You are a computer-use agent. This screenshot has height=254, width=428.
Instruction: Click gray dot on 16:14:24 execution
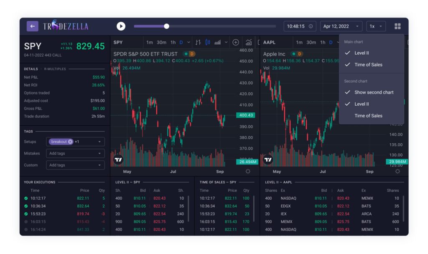(26, 229)
